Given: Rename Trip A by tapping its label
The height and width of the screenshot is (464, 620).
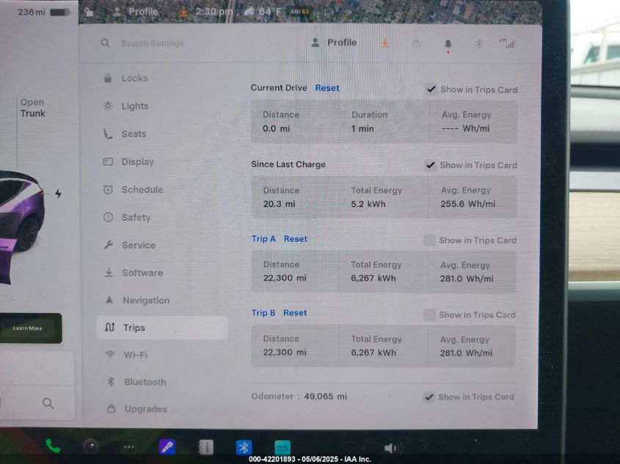Looking at the screenshot, I should (x=263, y=239).
